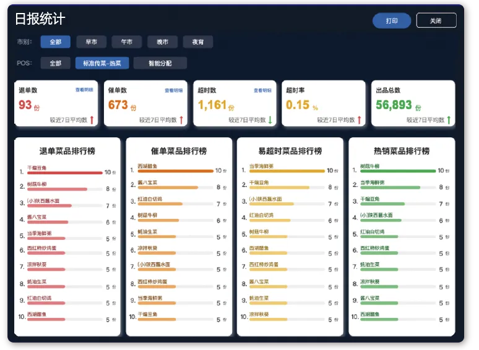Select 蚝油生菜 in the 催单菜品排行榜
The width and height of the screenshot is (479, 350).
click(x=147, y=232)
